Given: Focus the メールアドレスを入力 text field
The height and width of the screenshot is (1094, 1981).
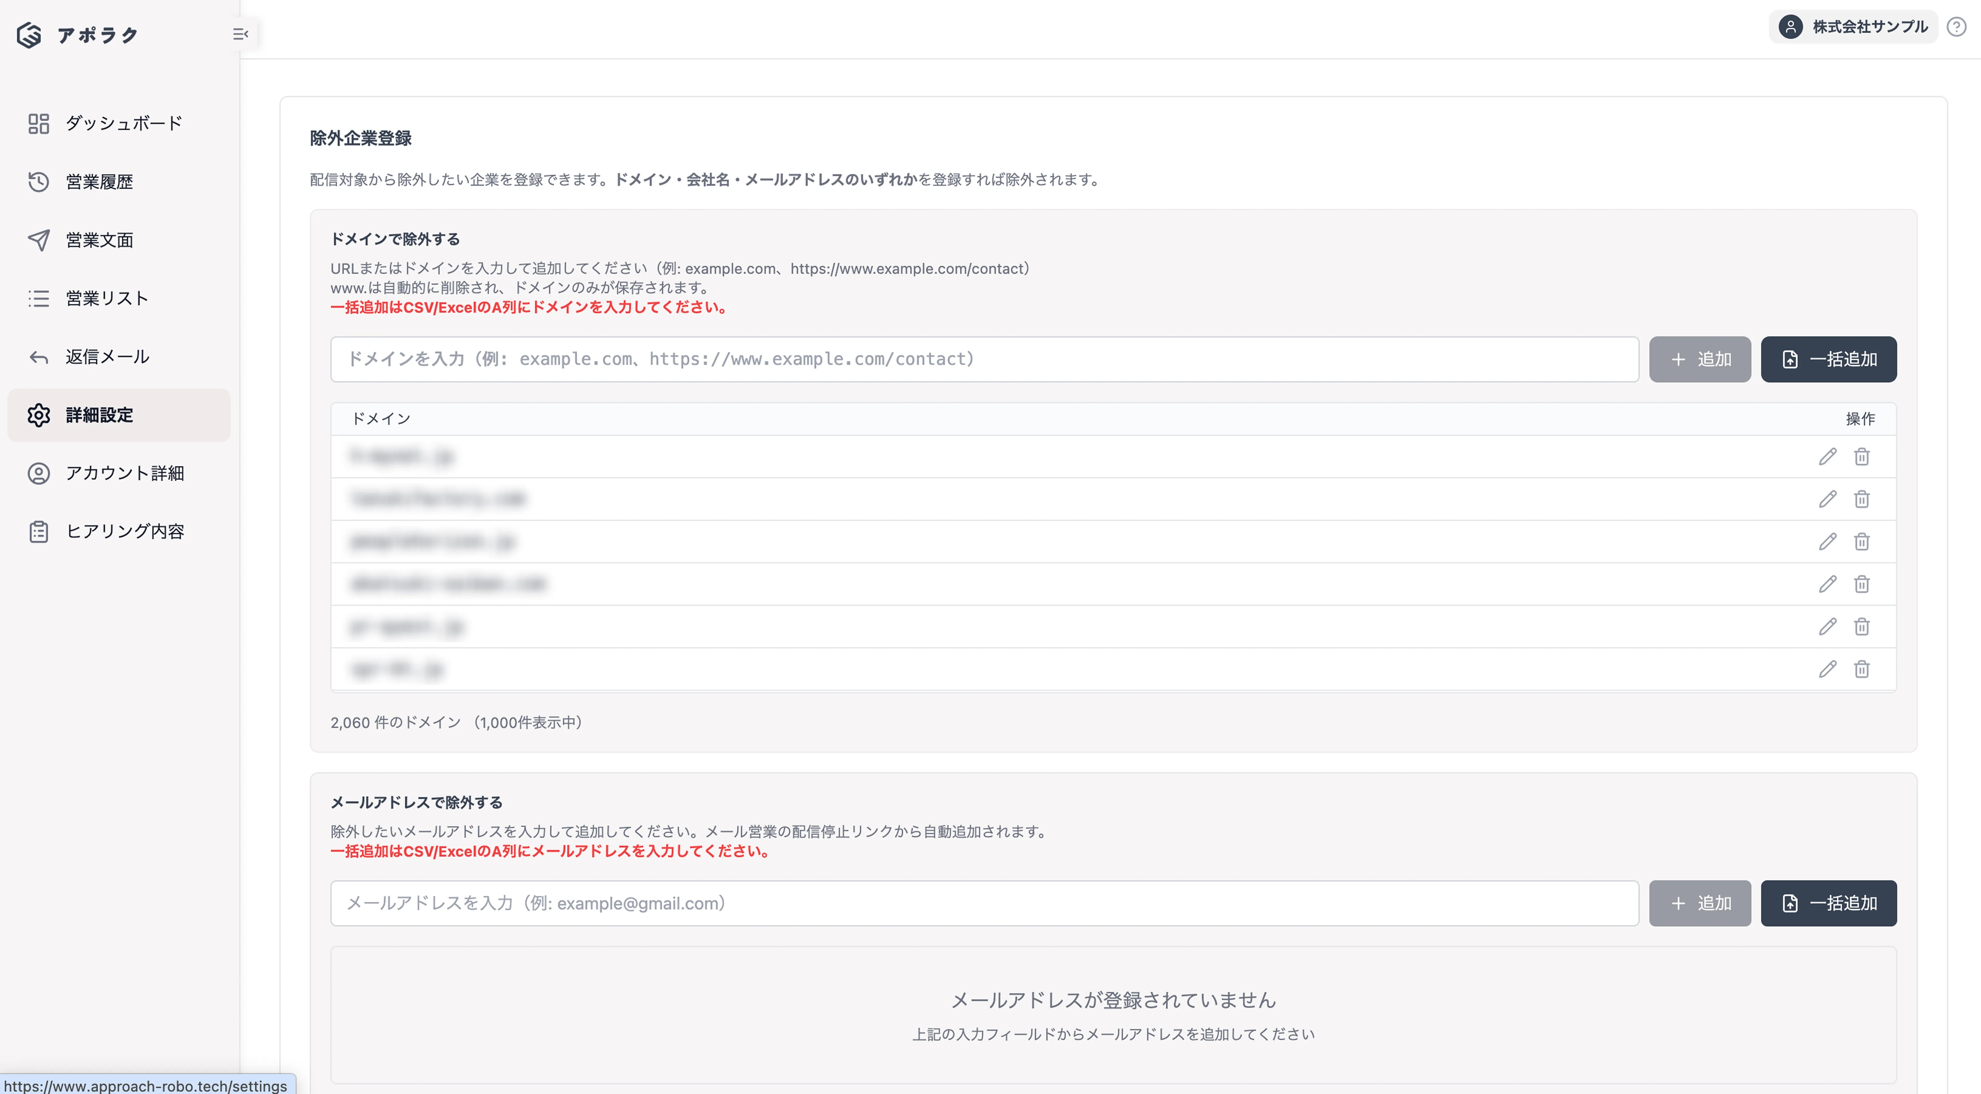Looking at the screenshot, I should 984,903.
